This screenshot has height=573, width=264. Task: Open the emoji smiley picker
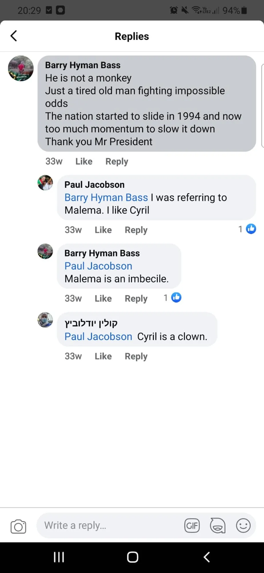[x=243, y=526]
